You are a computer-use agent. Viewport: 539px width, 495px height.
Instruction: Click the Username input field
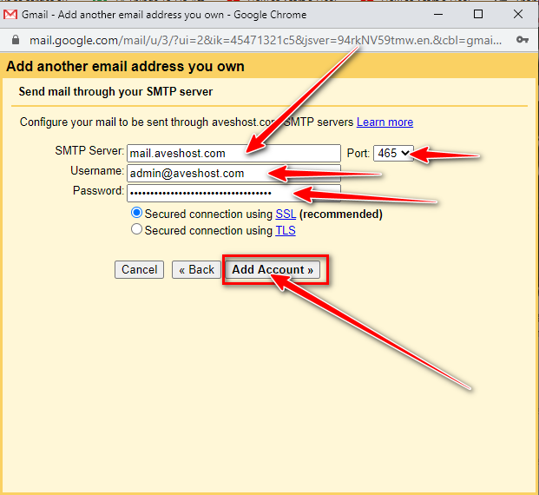tap(233, 173)
